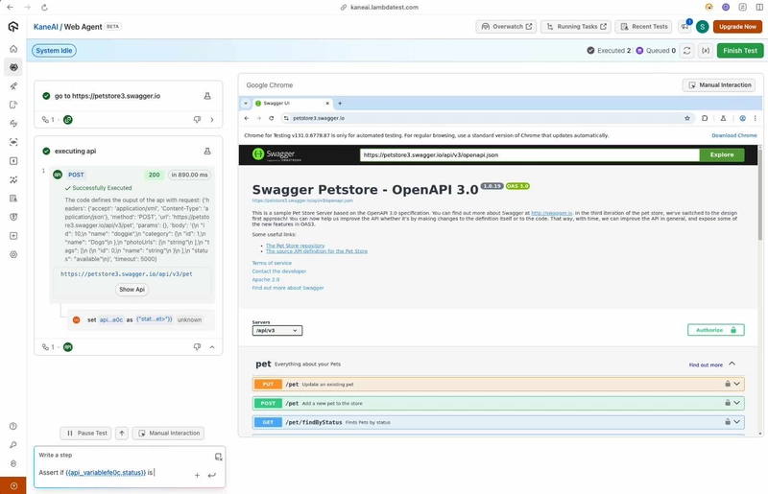This screenshot has height=494, width=768.
Task: Thumbs-down the 'executing api' step
Action: (x=197, y=346)
